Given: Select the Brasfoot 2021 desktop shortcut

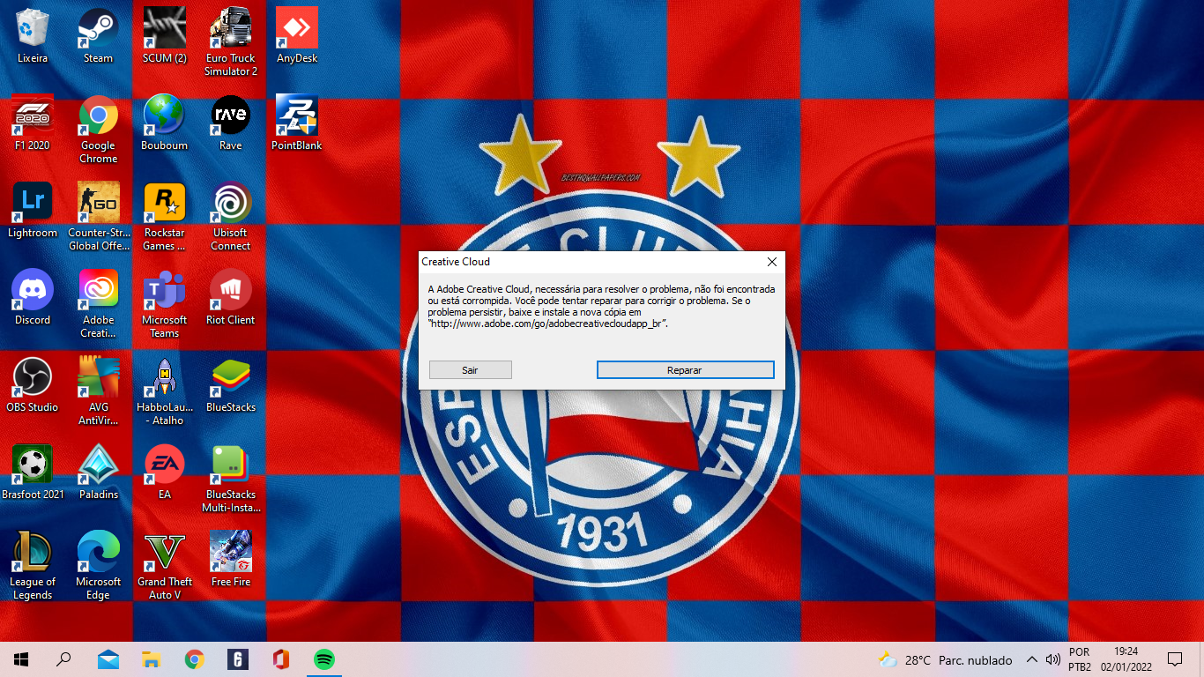Looking at the screenshot, I should pyautogui.click(x=33, y=472).
